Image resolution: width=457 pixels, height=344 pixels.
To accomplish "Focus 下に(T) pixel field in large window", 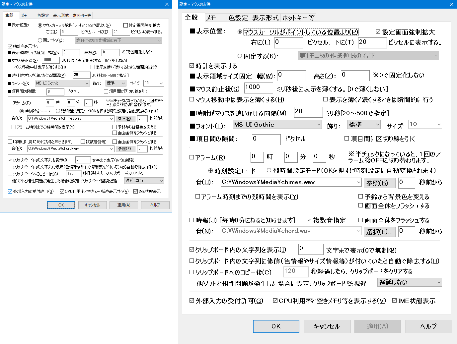I will tap(372, 42).
